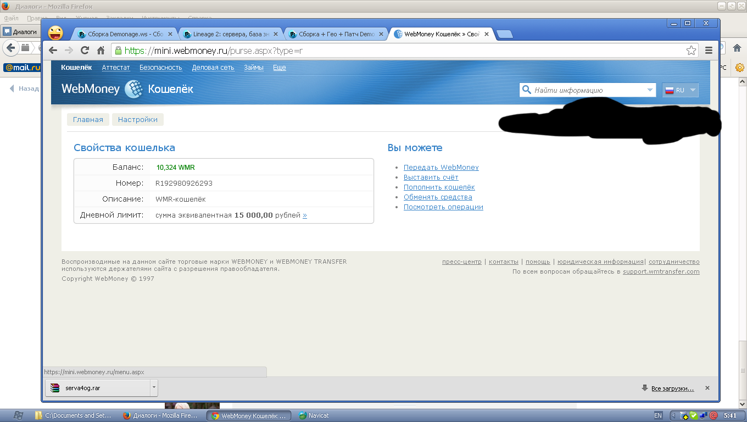The image size is (747, 422).
Task: Click the WebMoney globe logo
Action: click(133, 89)
